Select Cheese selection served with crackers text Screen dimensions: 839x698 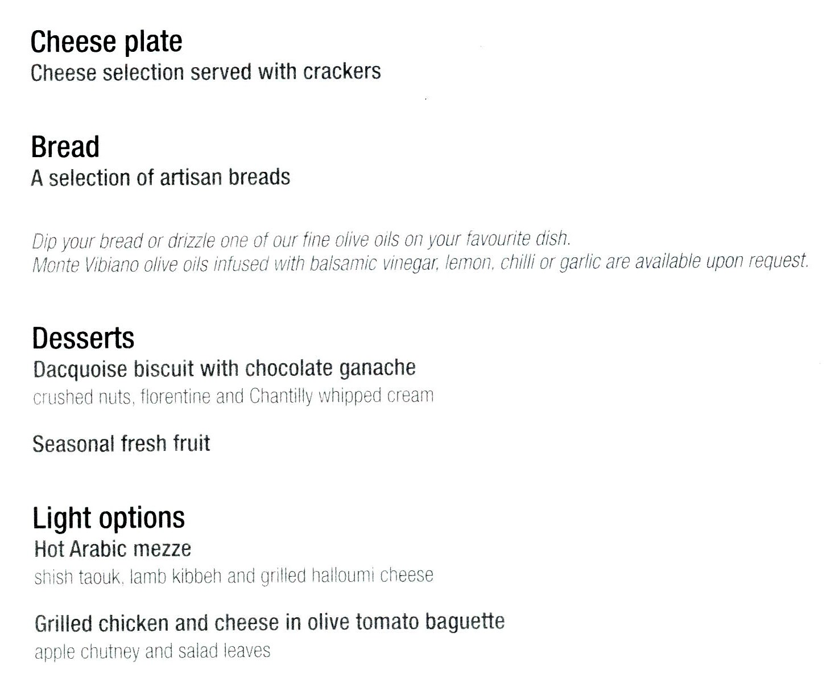206,72
